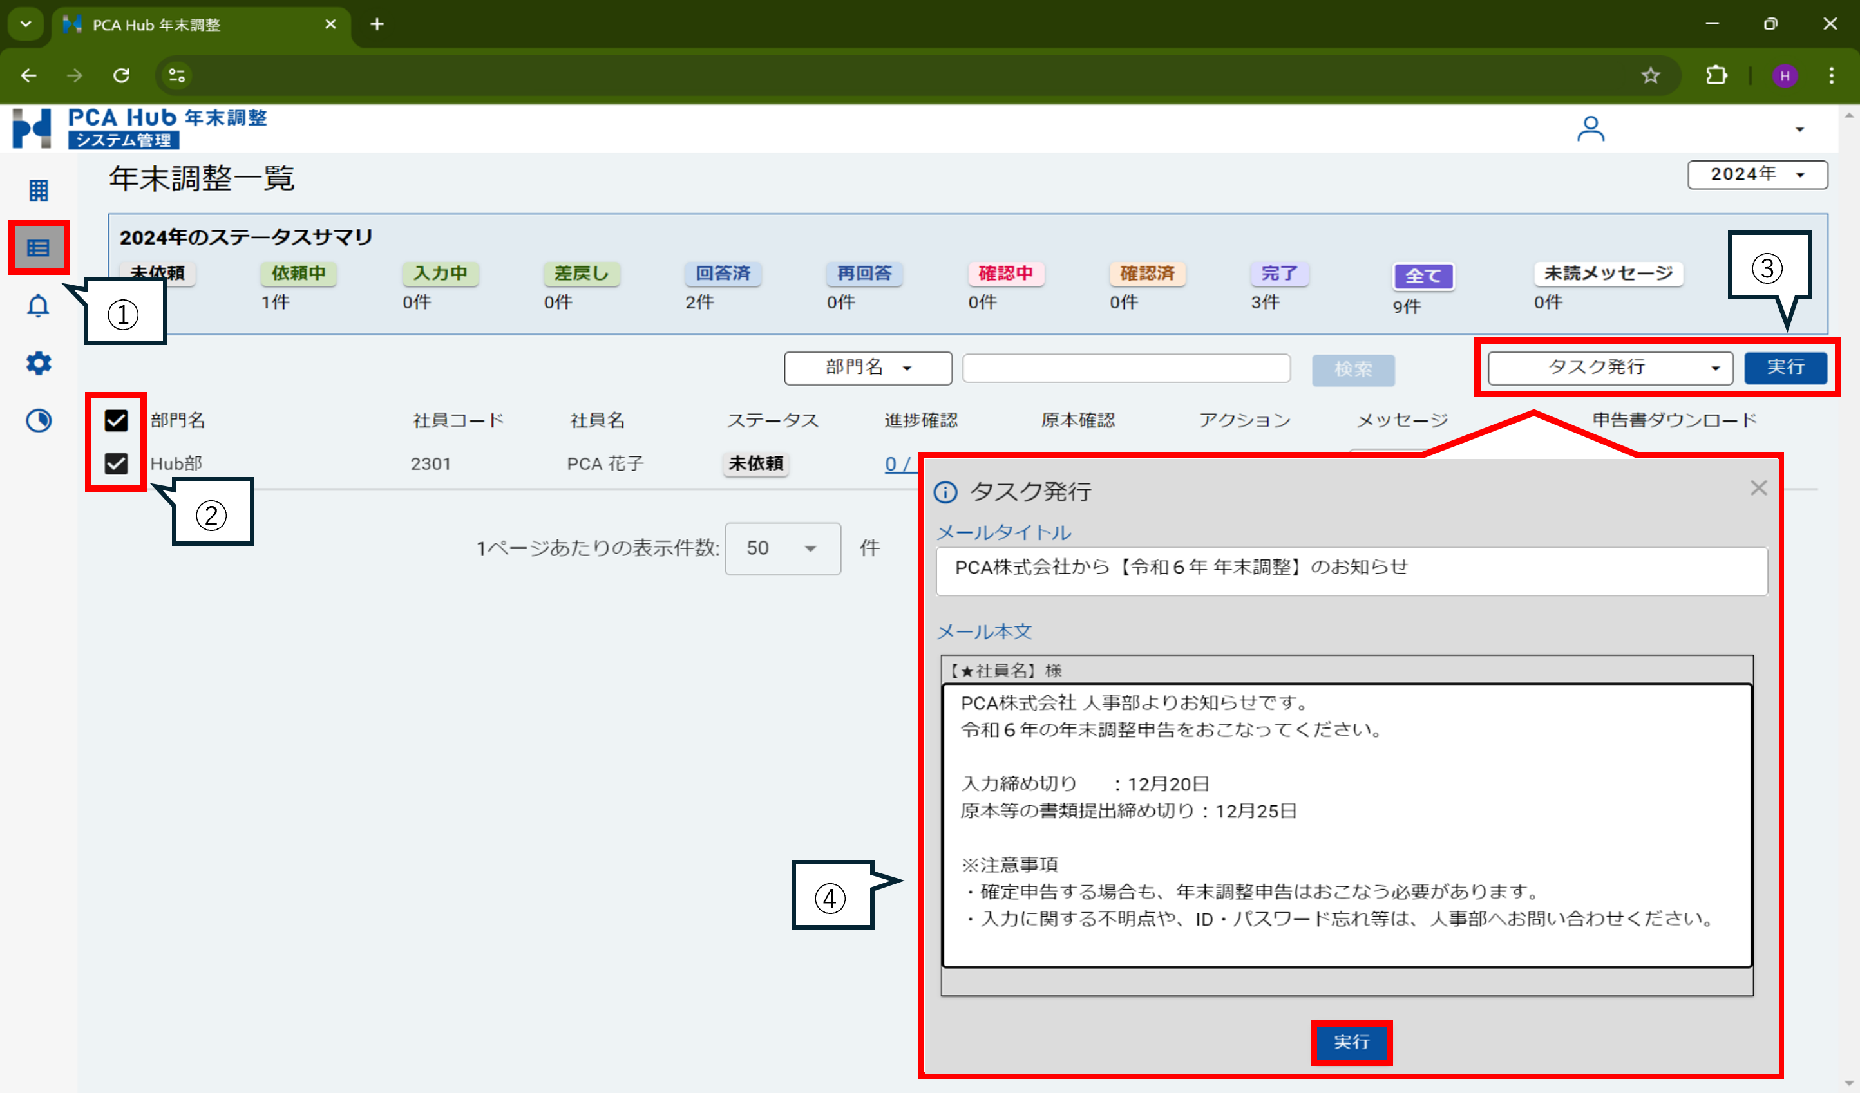This screenshot has width=1860, height=1093.
Task: Open the pie chart report sidebar icon
Action: click(x=39, y=420)
